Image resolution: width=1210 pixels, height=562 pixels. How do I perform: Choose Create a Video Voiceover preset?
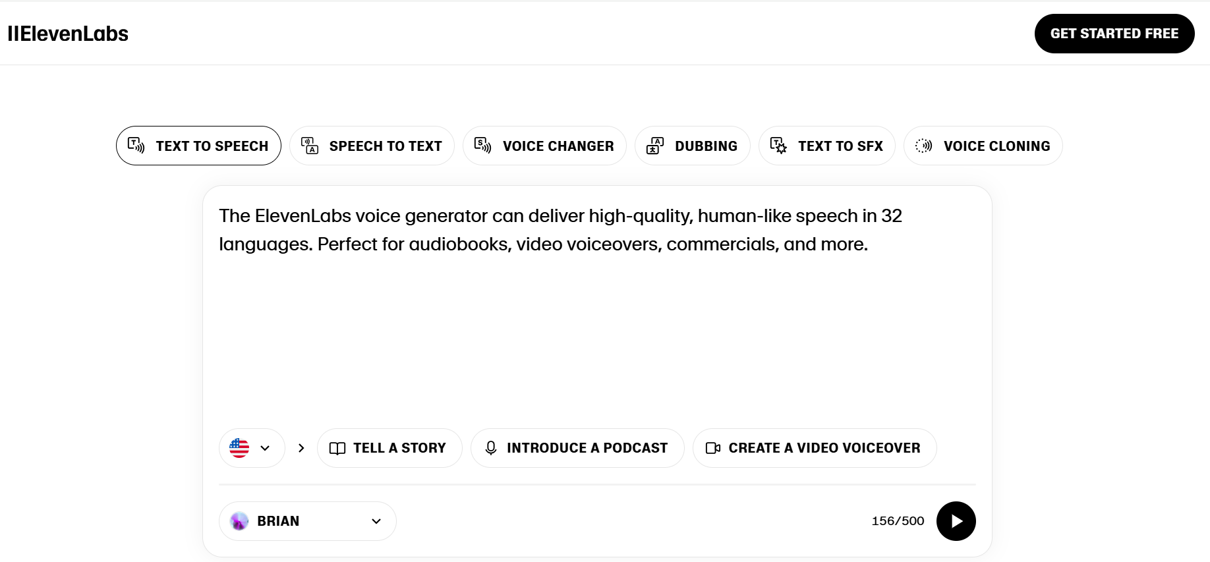[x=814, y=448]
